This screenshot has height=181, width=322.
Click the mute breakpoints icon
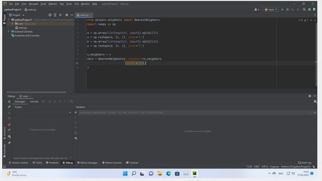(x=10, y=130)
